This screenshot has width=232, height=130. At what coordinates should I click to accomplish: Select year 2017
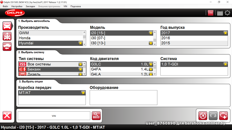point(194,33)
